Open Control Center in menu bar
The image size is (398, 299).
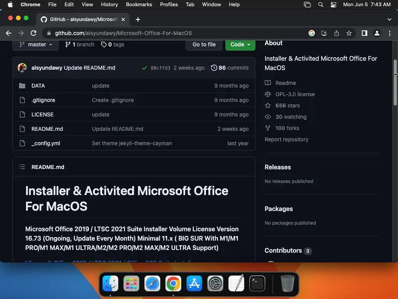[x=333, y=5]
